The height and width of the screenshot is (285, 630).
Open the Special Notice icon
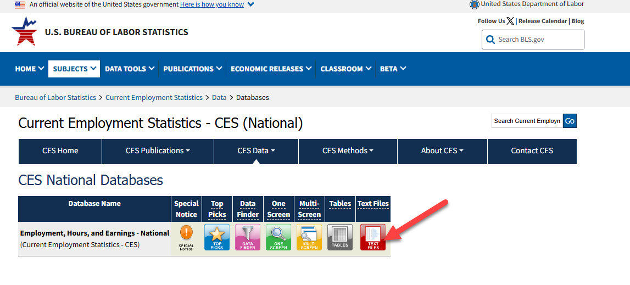tap(186, 237)
